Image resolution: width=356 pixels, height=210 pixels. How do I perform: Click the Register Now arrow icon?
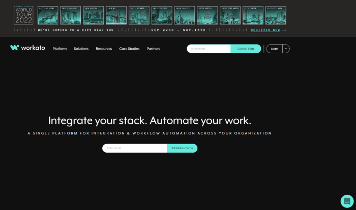[x=284, y=30]
